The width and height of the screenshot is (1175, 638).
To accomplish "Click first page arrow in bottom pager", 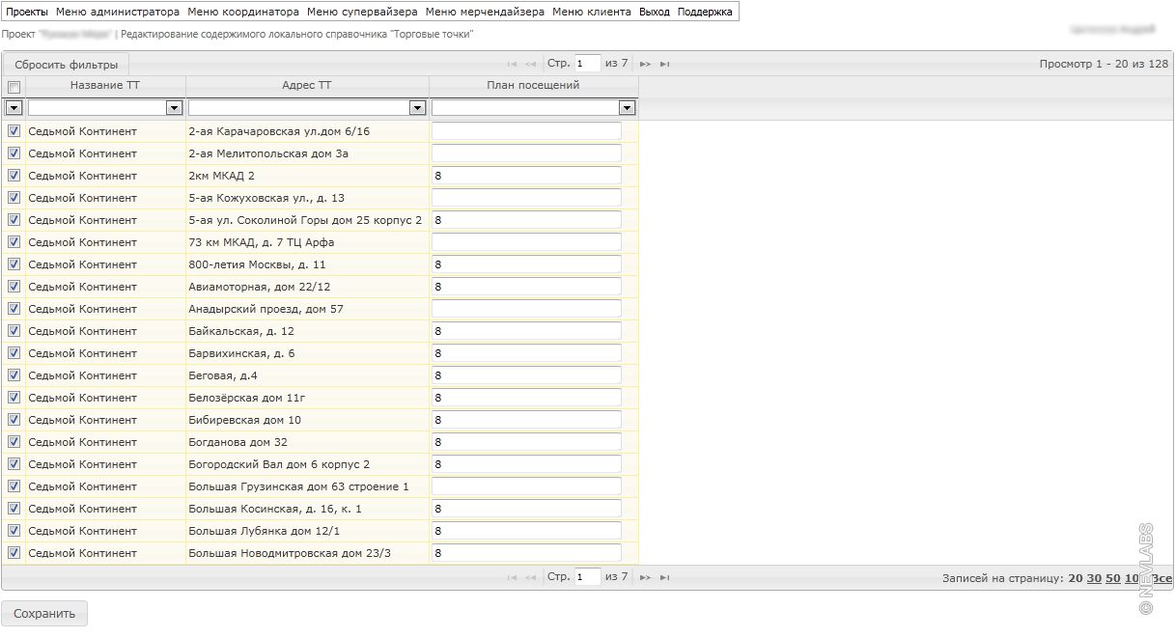I will point(512,578).
